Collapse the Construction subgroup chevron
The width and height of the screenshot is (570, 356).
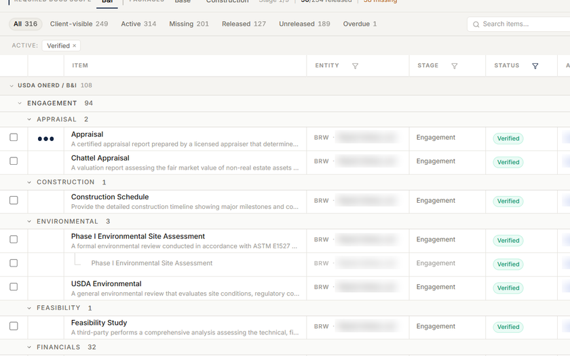click(x=29, y=182)
